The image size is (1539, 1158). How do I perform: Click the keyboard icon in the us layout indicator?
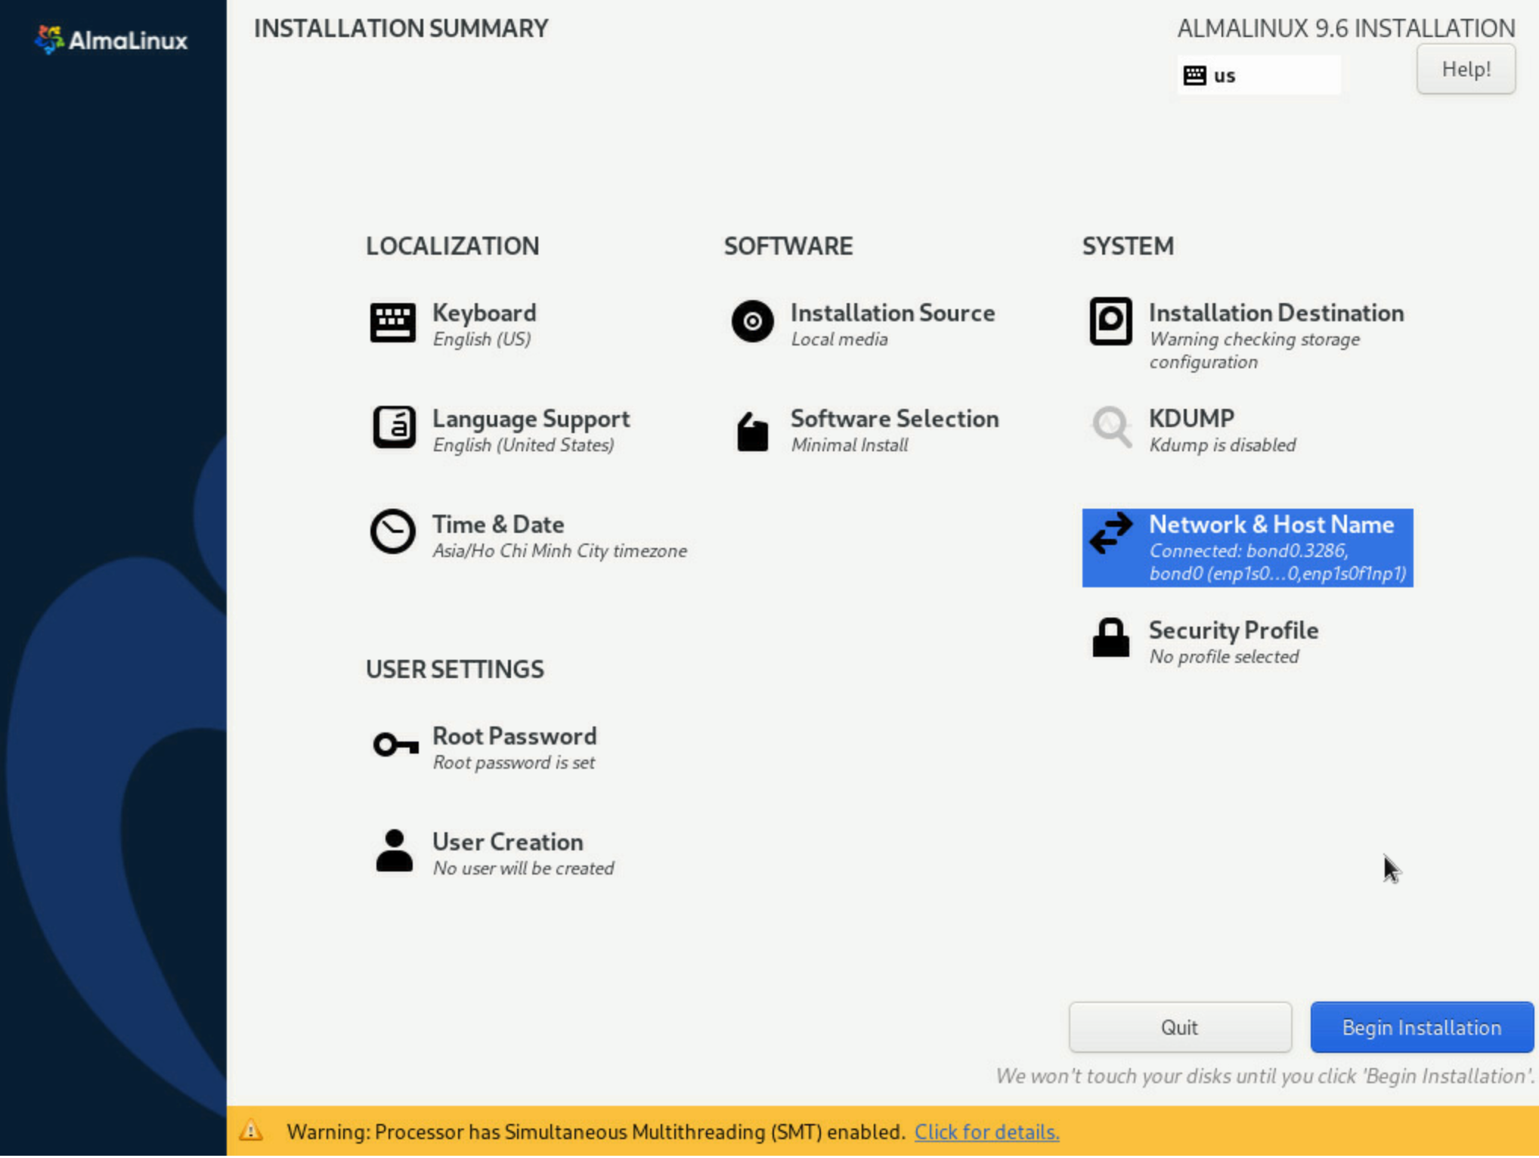(x=1194, y=76)
